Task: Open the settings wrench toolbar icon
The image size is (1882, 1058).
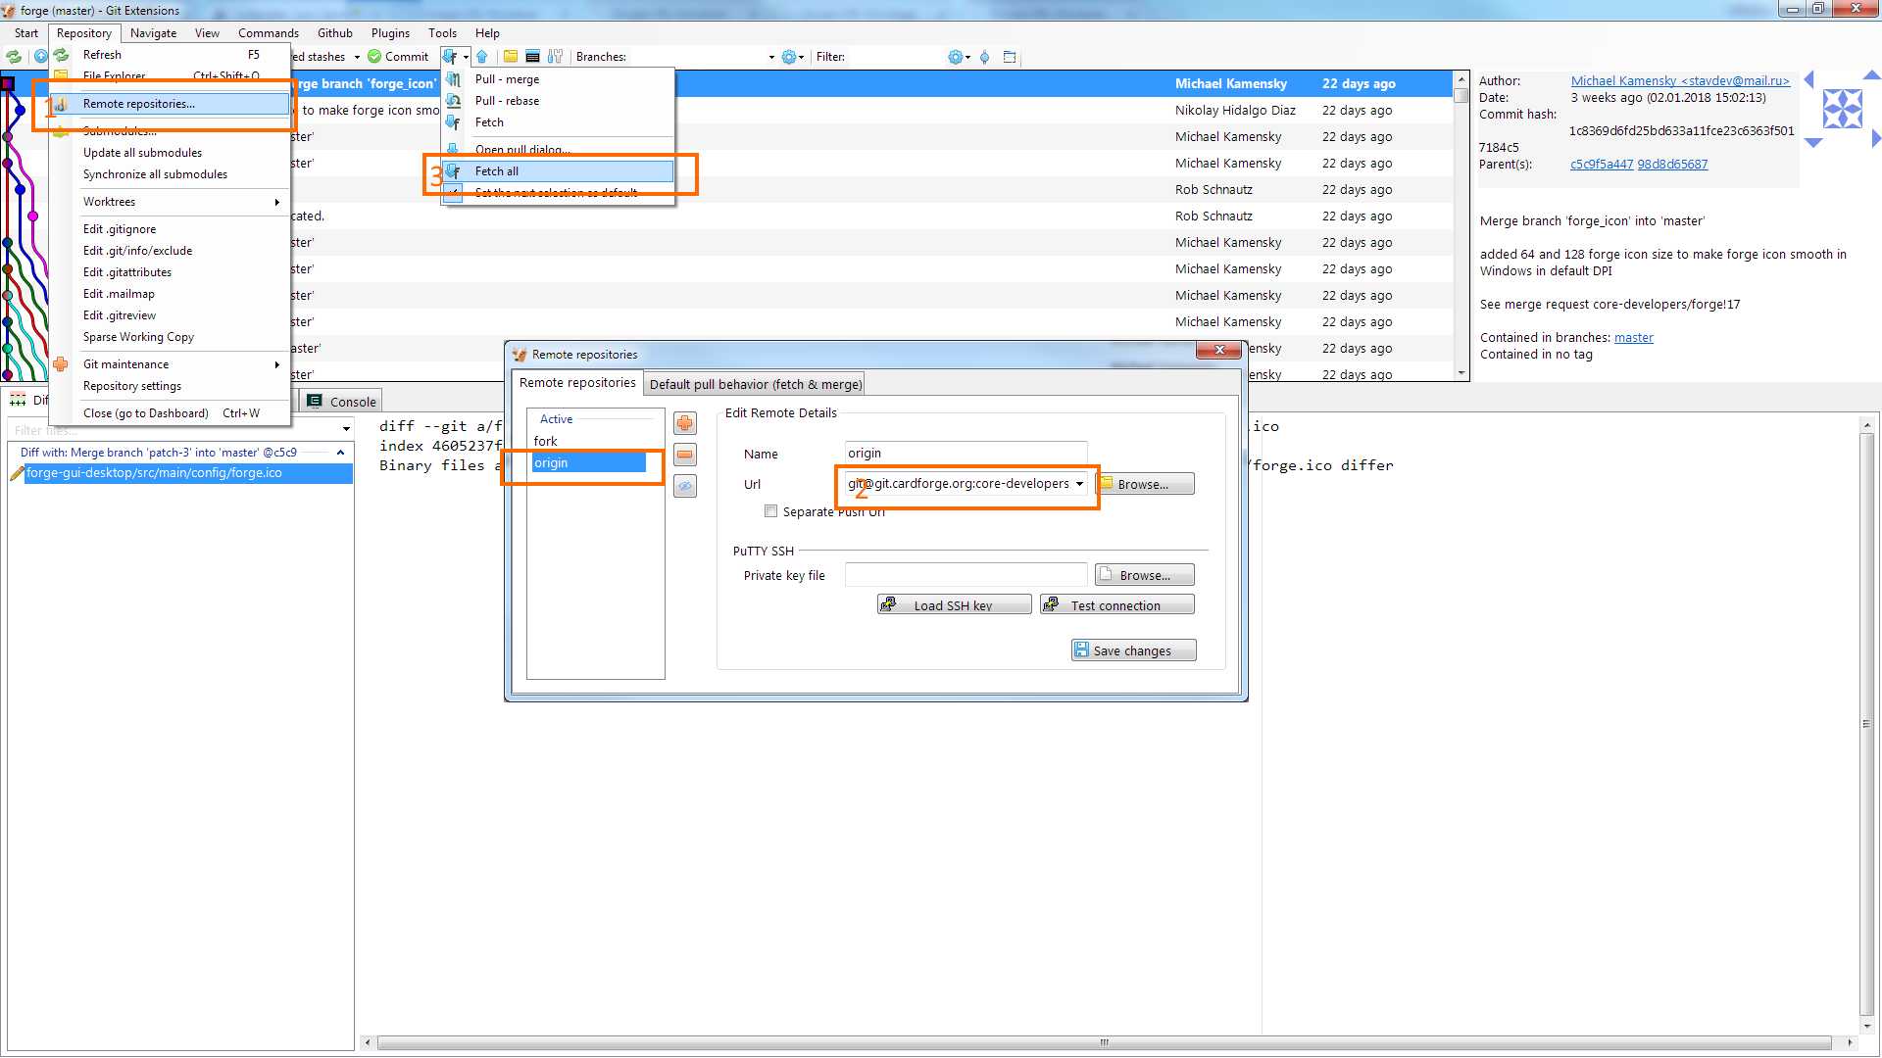Action: pyautogui.click(x=556, y=57)
